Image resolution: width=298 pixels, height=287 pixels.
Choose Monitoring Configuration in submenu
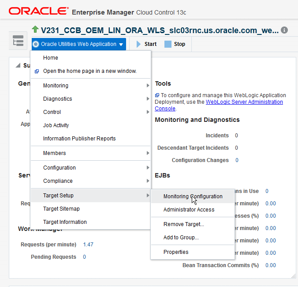(193, 196)
